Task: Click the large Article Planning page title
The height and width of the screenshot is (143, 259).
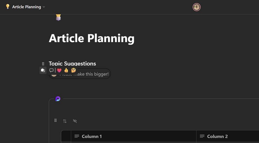Action: click(92, 38)
